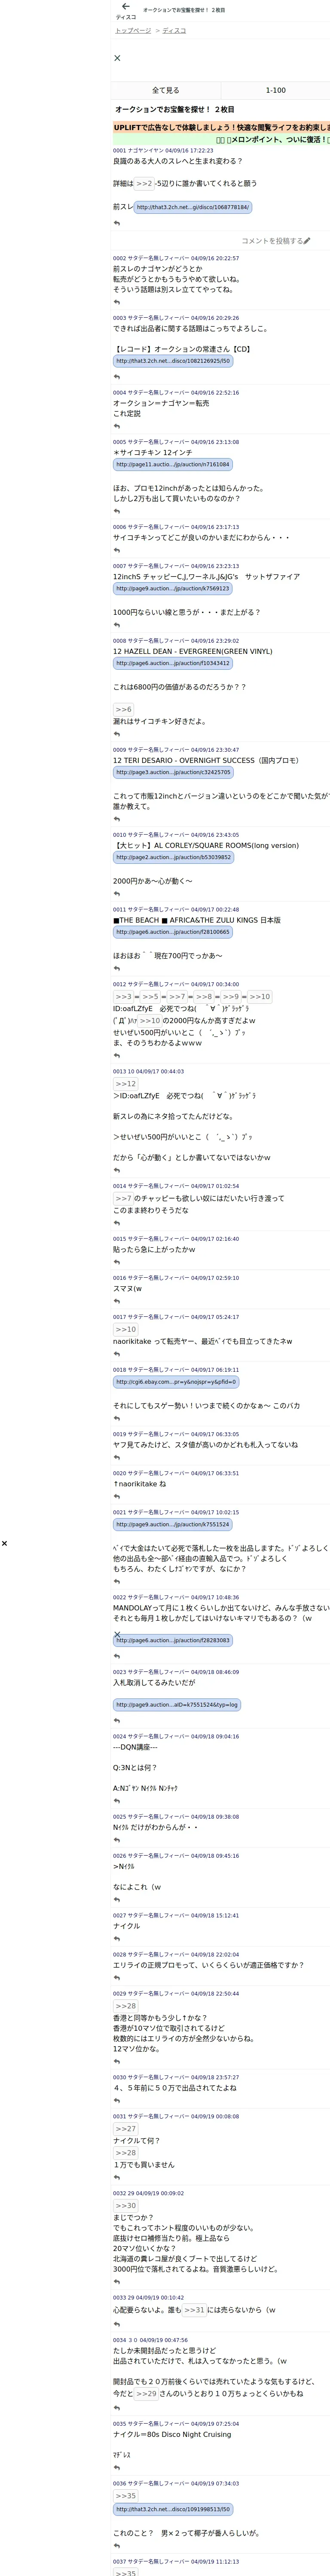The height and width of the screenshot is (2576, 330).
Task: Click the >>2 anchor in post 0001
Action: click(145, 184)
